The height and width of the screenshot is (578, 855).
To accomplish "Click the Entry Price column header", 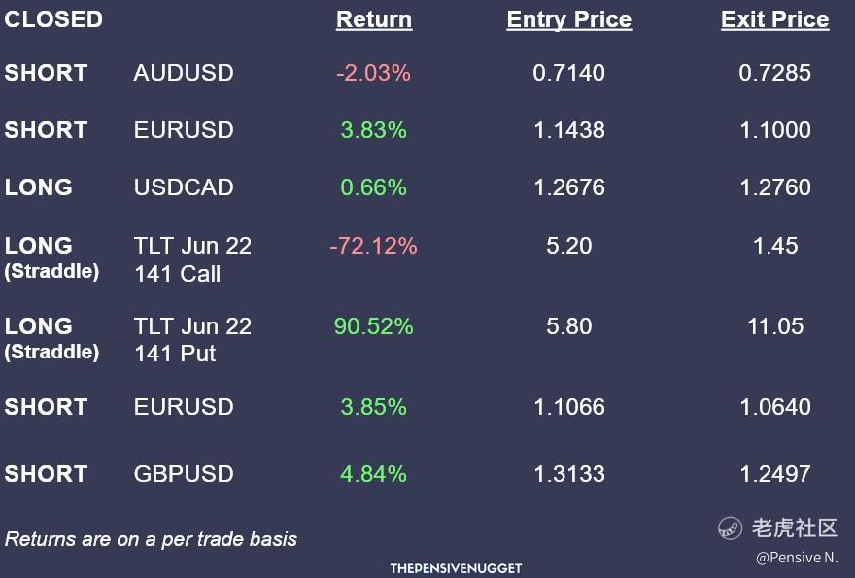I will point(568,19).
